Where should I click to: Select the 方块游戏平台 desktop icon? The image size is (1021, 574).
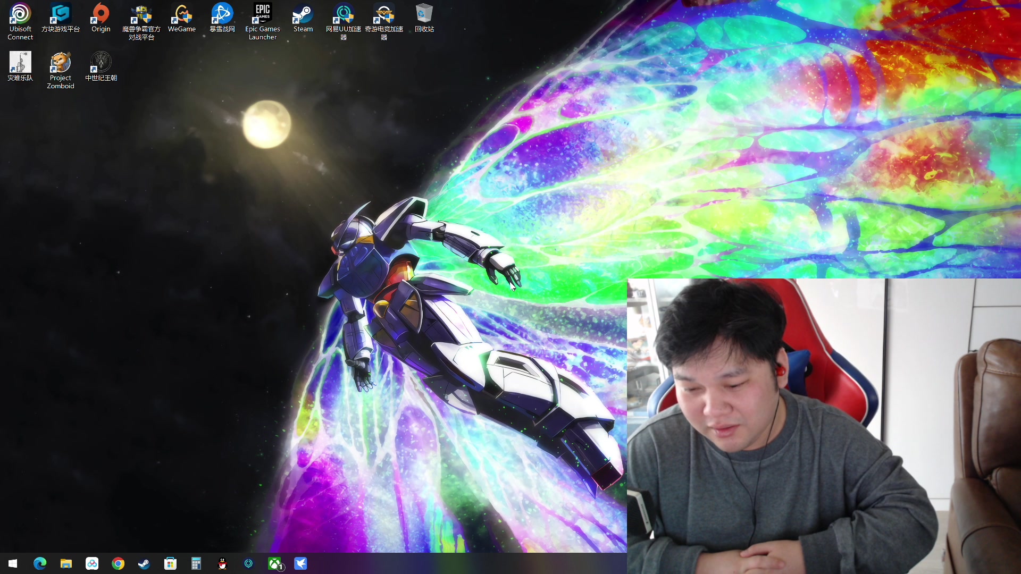[61, 18]
